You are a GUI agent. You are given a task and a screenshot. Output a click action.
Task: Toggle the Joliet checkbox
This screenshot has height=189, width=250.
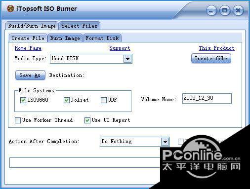pos(67,100)
